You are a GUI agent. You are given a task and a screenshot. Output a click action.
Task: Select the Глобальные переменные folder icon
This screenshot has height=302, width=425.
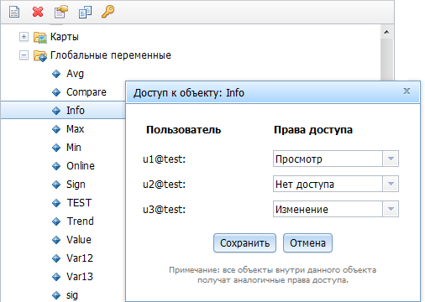pyautogui.click(x=40, y=55)
